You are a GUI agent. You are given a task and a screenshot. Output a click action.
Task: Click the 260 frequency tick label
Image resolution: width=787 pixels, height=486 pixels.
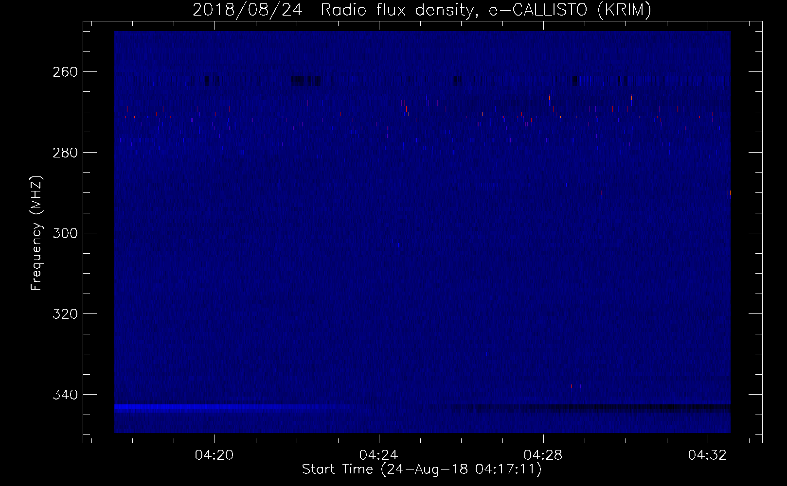click(x=65, y=72)
